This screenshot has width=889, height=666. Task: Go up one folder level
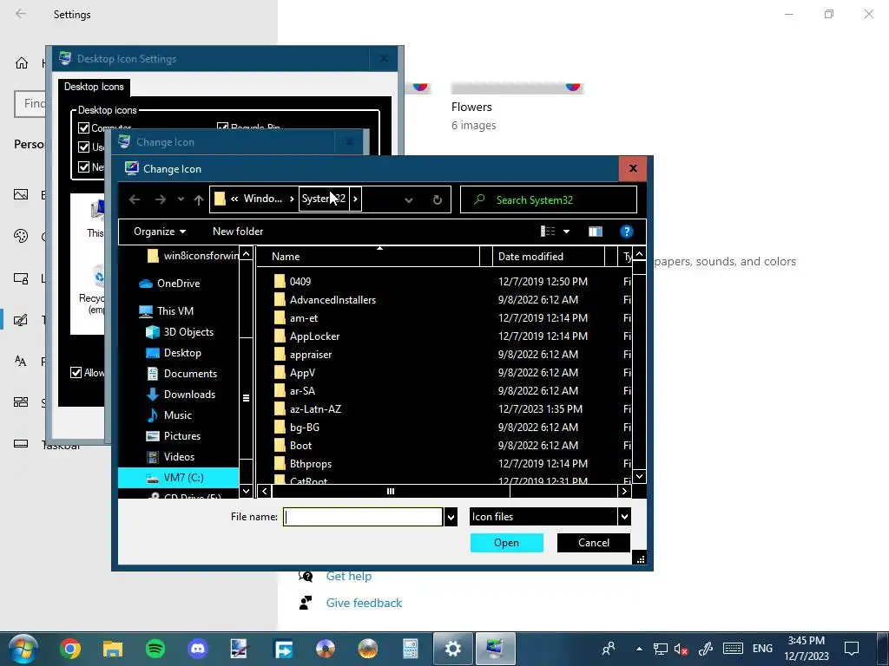click(199, 199)
